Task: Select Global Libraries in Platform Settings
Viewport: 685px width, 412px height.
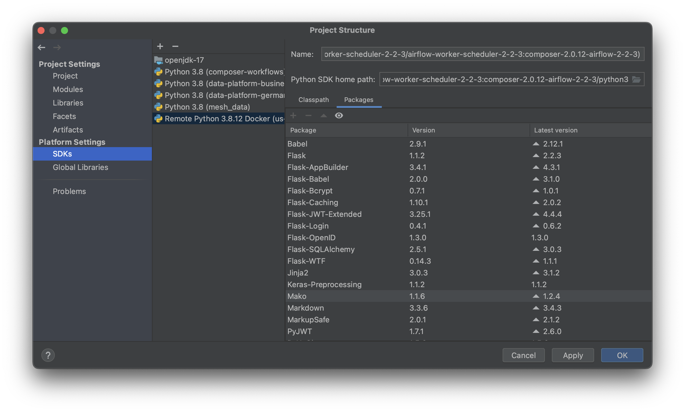Action: (80, 167)
